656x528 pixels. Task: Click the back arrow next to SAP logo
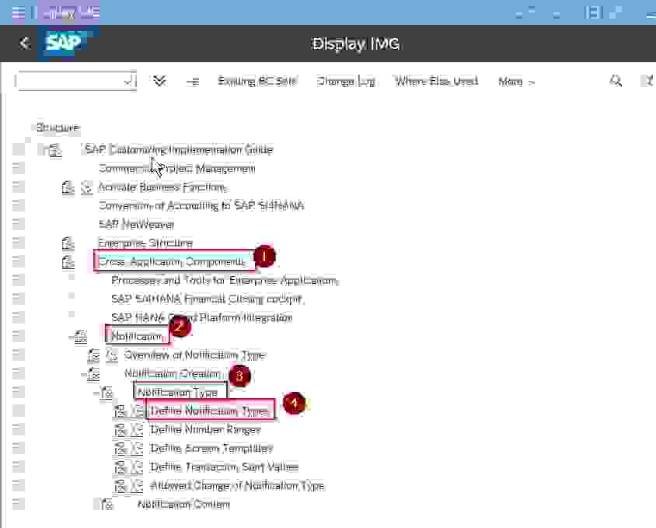pos(25,44)
